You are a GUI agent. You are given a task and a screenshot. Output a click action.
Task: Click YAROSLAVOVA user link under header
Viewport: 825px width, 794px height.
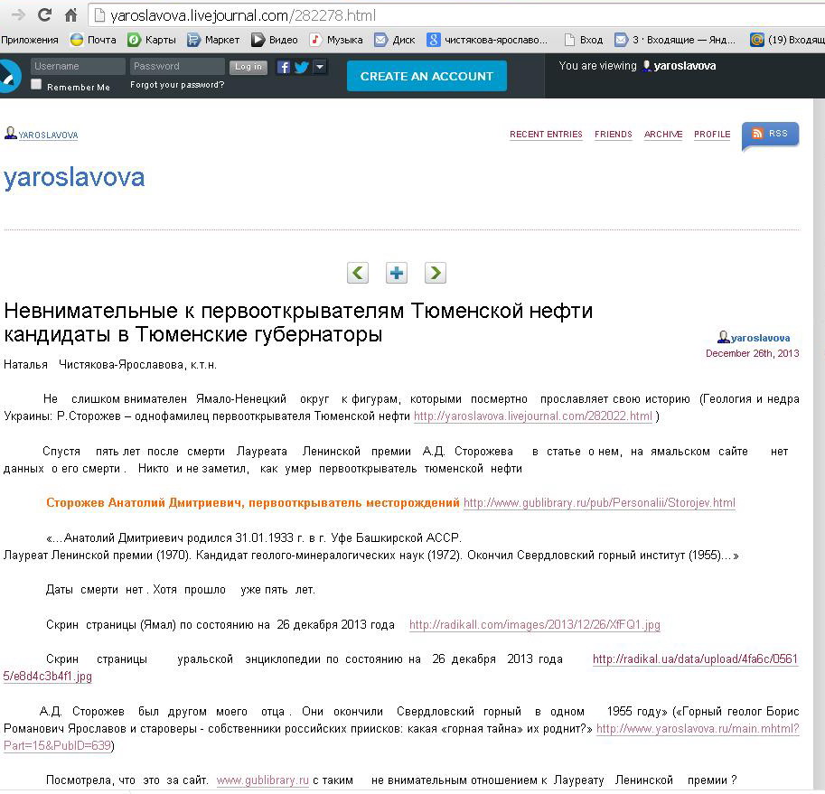point(48,135)
